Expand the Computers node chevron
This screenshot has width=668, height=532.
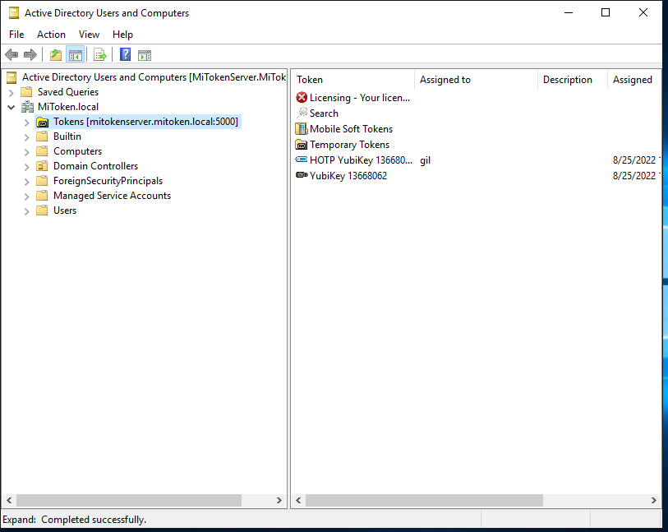click(x=26, y=152)
